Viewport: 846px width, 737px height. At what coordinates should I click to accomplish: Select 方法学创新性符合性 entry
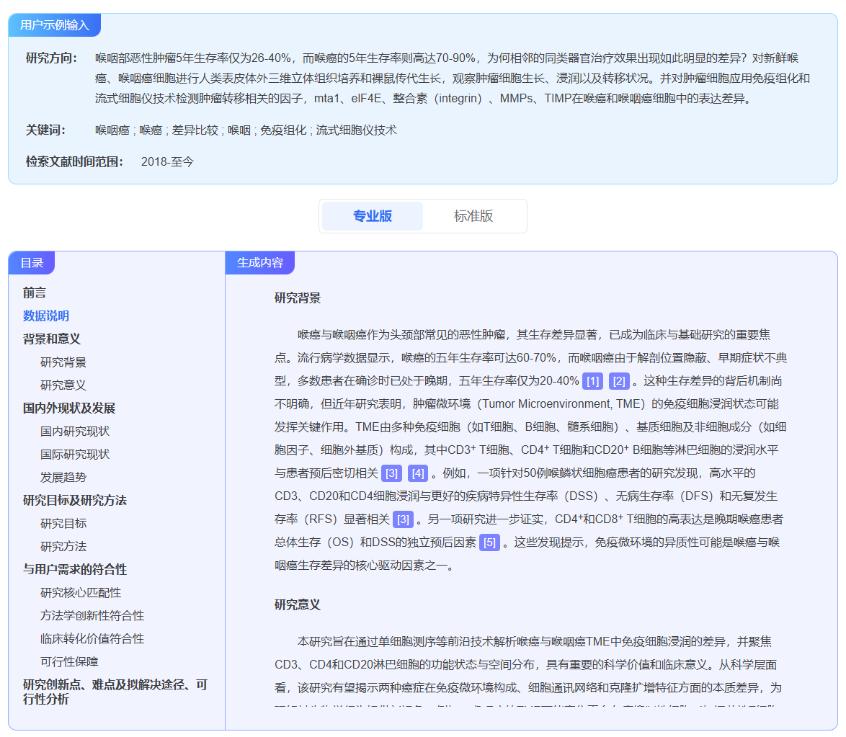point(92,615)
